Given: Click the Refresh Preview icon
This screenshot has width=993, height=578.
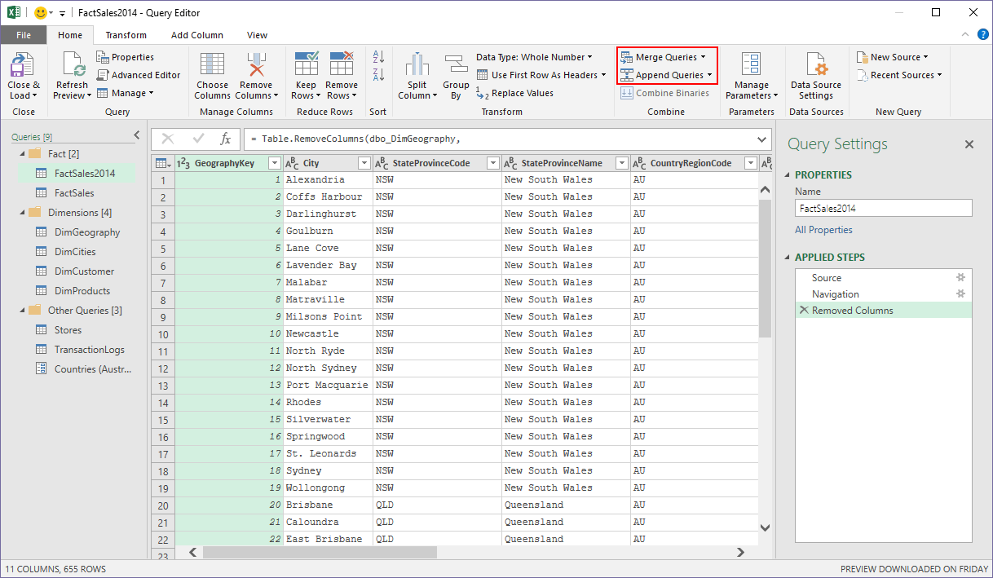Looking at the screenshot, I should coord(73,65).
